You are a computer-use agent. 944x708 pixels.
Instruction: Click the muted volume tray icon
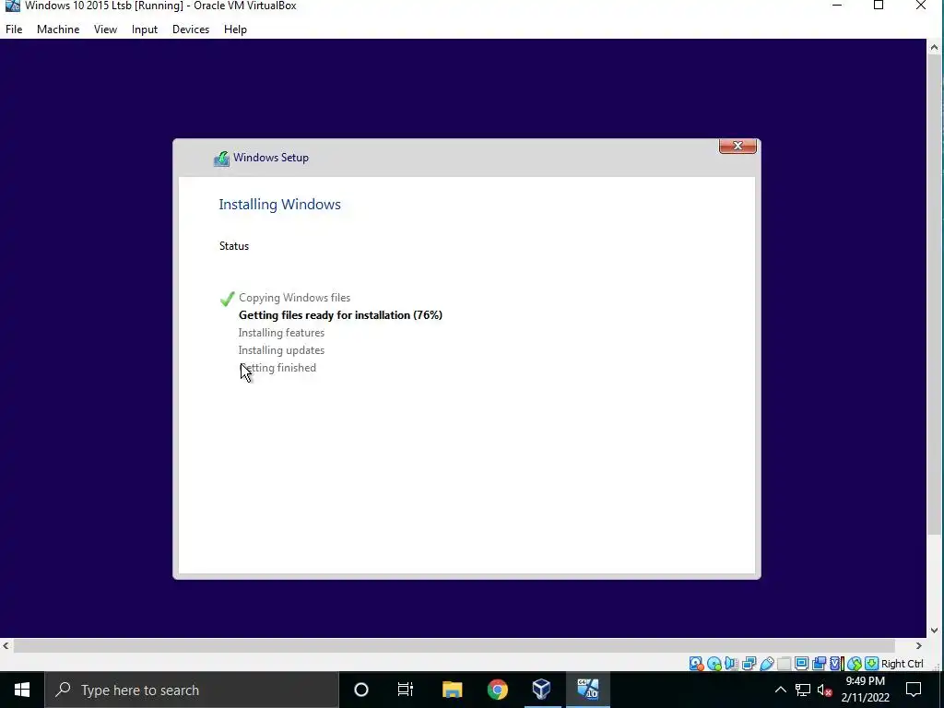click(825, 690)
